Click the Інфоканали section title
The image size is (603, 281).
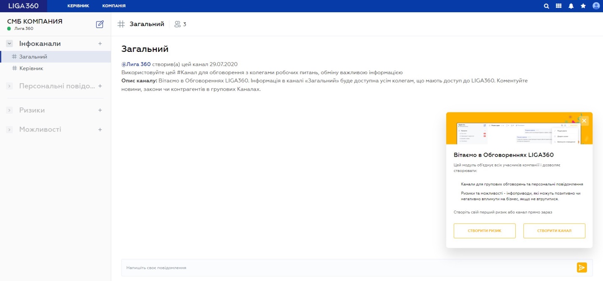coord(40,43)
